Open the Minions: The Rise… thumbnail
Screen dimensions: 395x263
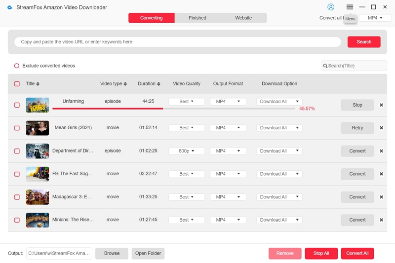pyautogui.click(x=38, y=220)
